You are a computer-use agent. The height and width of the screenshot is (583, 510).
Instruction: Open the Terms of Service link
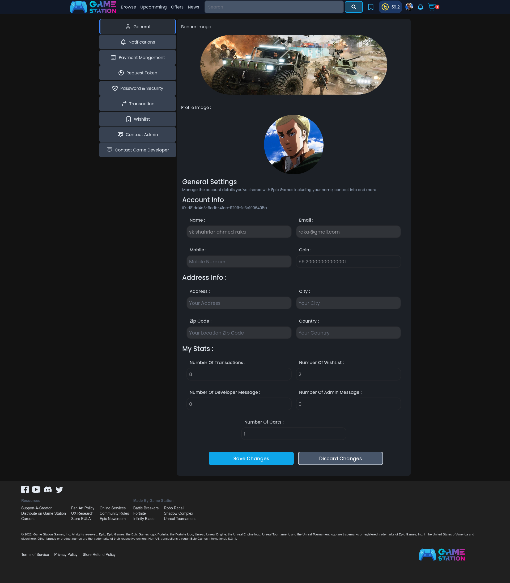[x=35, y=555]
